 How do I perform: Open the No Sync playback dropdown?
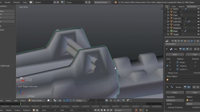123,110
